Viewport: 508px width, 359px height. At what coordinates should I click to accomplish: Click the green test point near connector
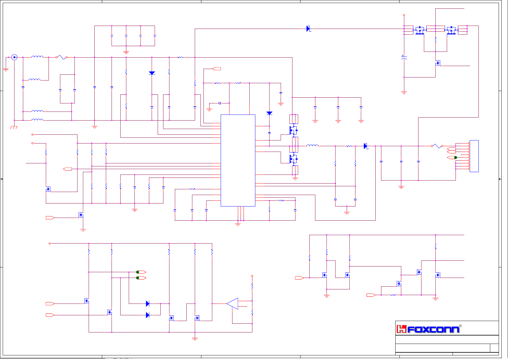[456, 158]
